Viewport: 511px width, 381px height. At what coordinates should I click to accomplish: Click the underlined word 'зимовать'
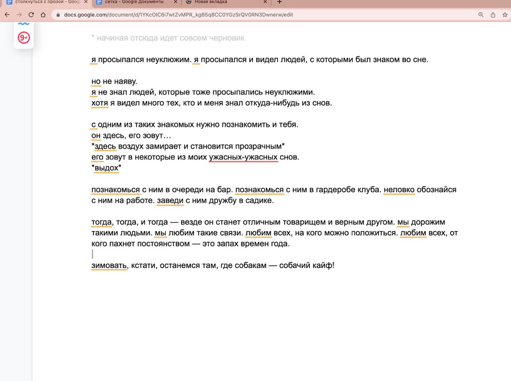[109, 266]
